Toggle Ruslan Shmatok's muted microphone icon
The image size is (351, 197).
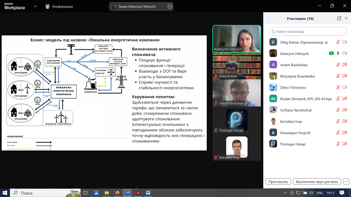click(338, 99)
